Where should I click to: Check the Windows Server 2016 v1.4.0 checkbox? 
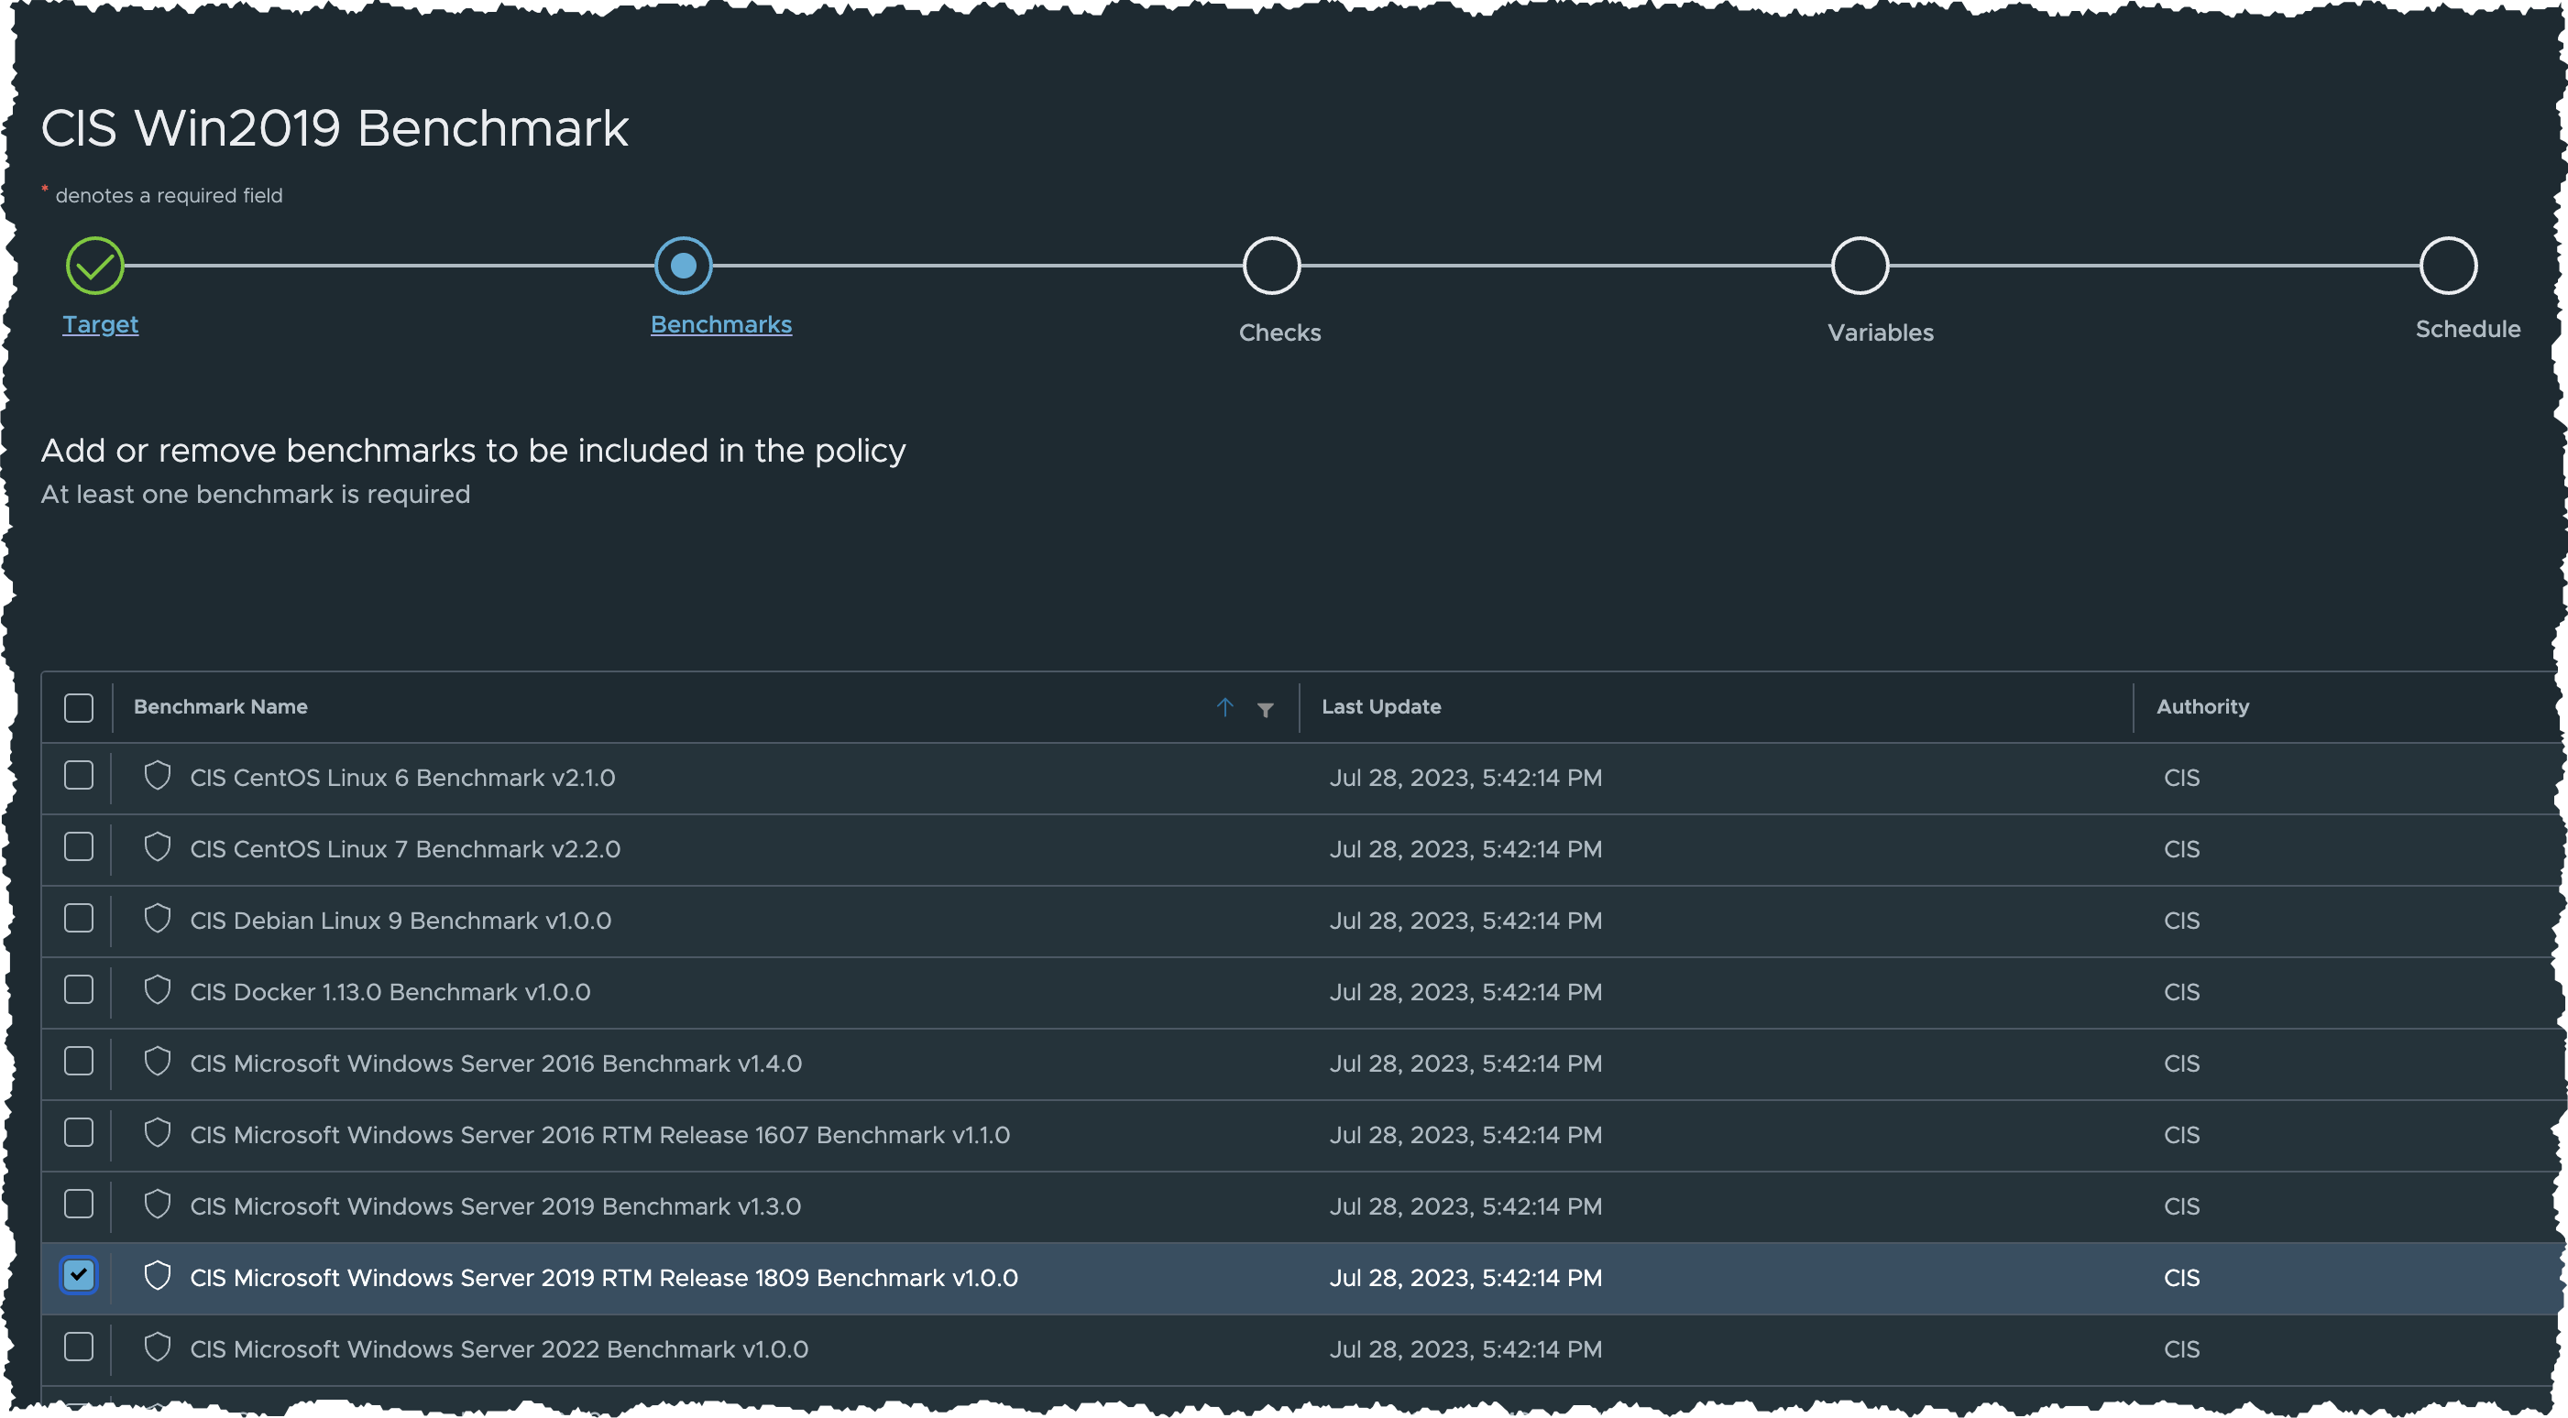click(79, 1063)
